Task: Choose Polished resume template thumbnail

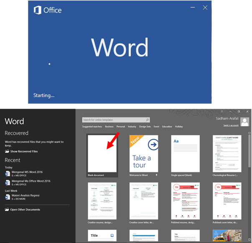Action: tap(185, 201)
